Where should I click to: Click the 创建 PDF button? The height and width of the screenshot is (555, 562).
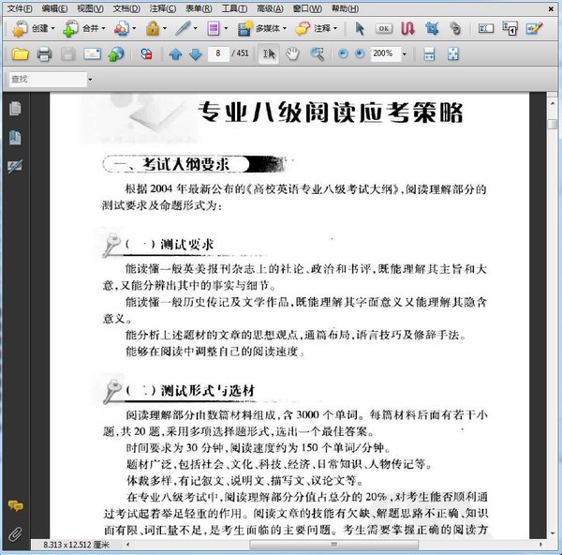[30, 28]
